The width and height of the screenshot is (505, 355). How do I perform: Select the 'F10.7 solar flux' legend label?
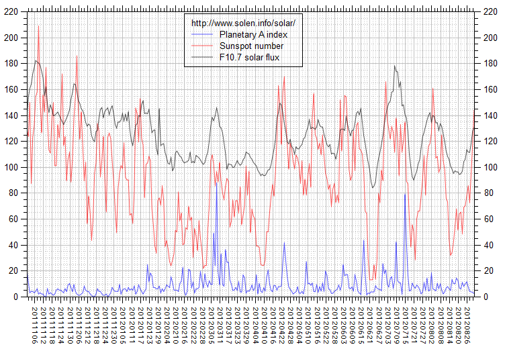[250, 57]
